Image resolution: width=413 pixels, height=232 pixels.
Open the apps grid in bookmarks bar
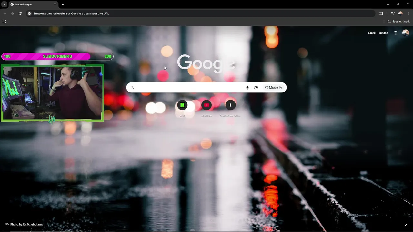tap(4, 22)
